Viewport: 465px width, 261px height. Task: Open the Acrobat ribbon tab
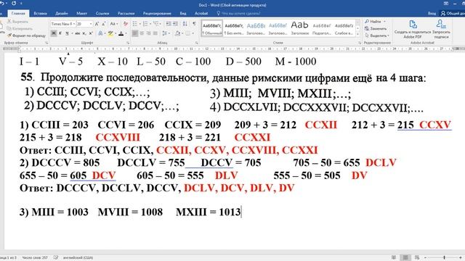click(x=201, y=13)
